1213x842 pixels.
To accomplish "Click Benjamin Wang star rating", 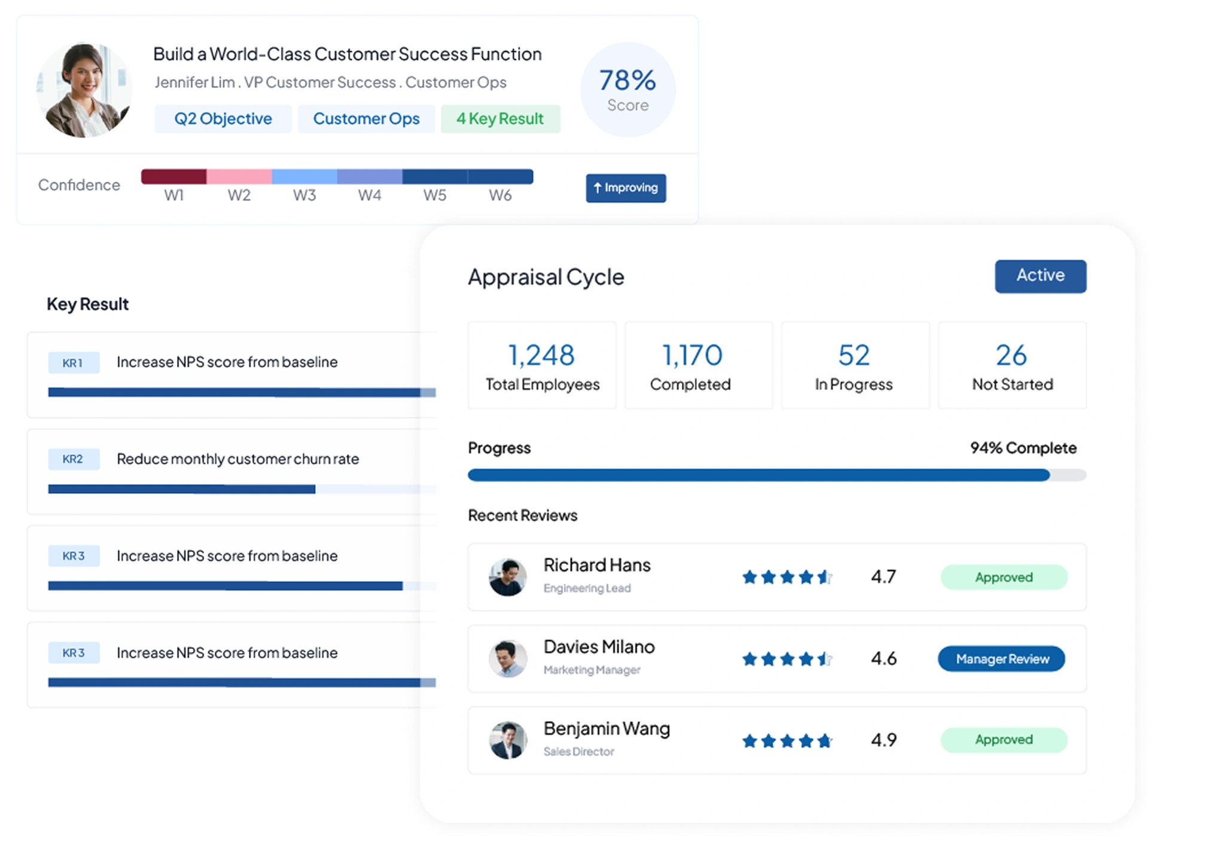I will pyautogui.click(x=787, y=741).
